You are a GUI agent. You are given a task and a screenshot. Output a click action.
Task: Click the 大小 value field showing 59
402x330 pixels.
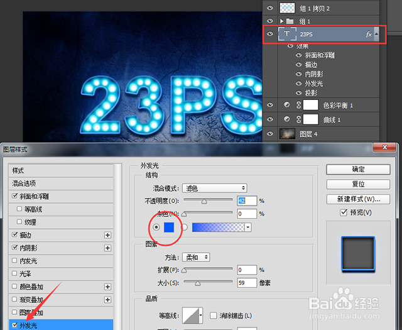coord(247,283)
